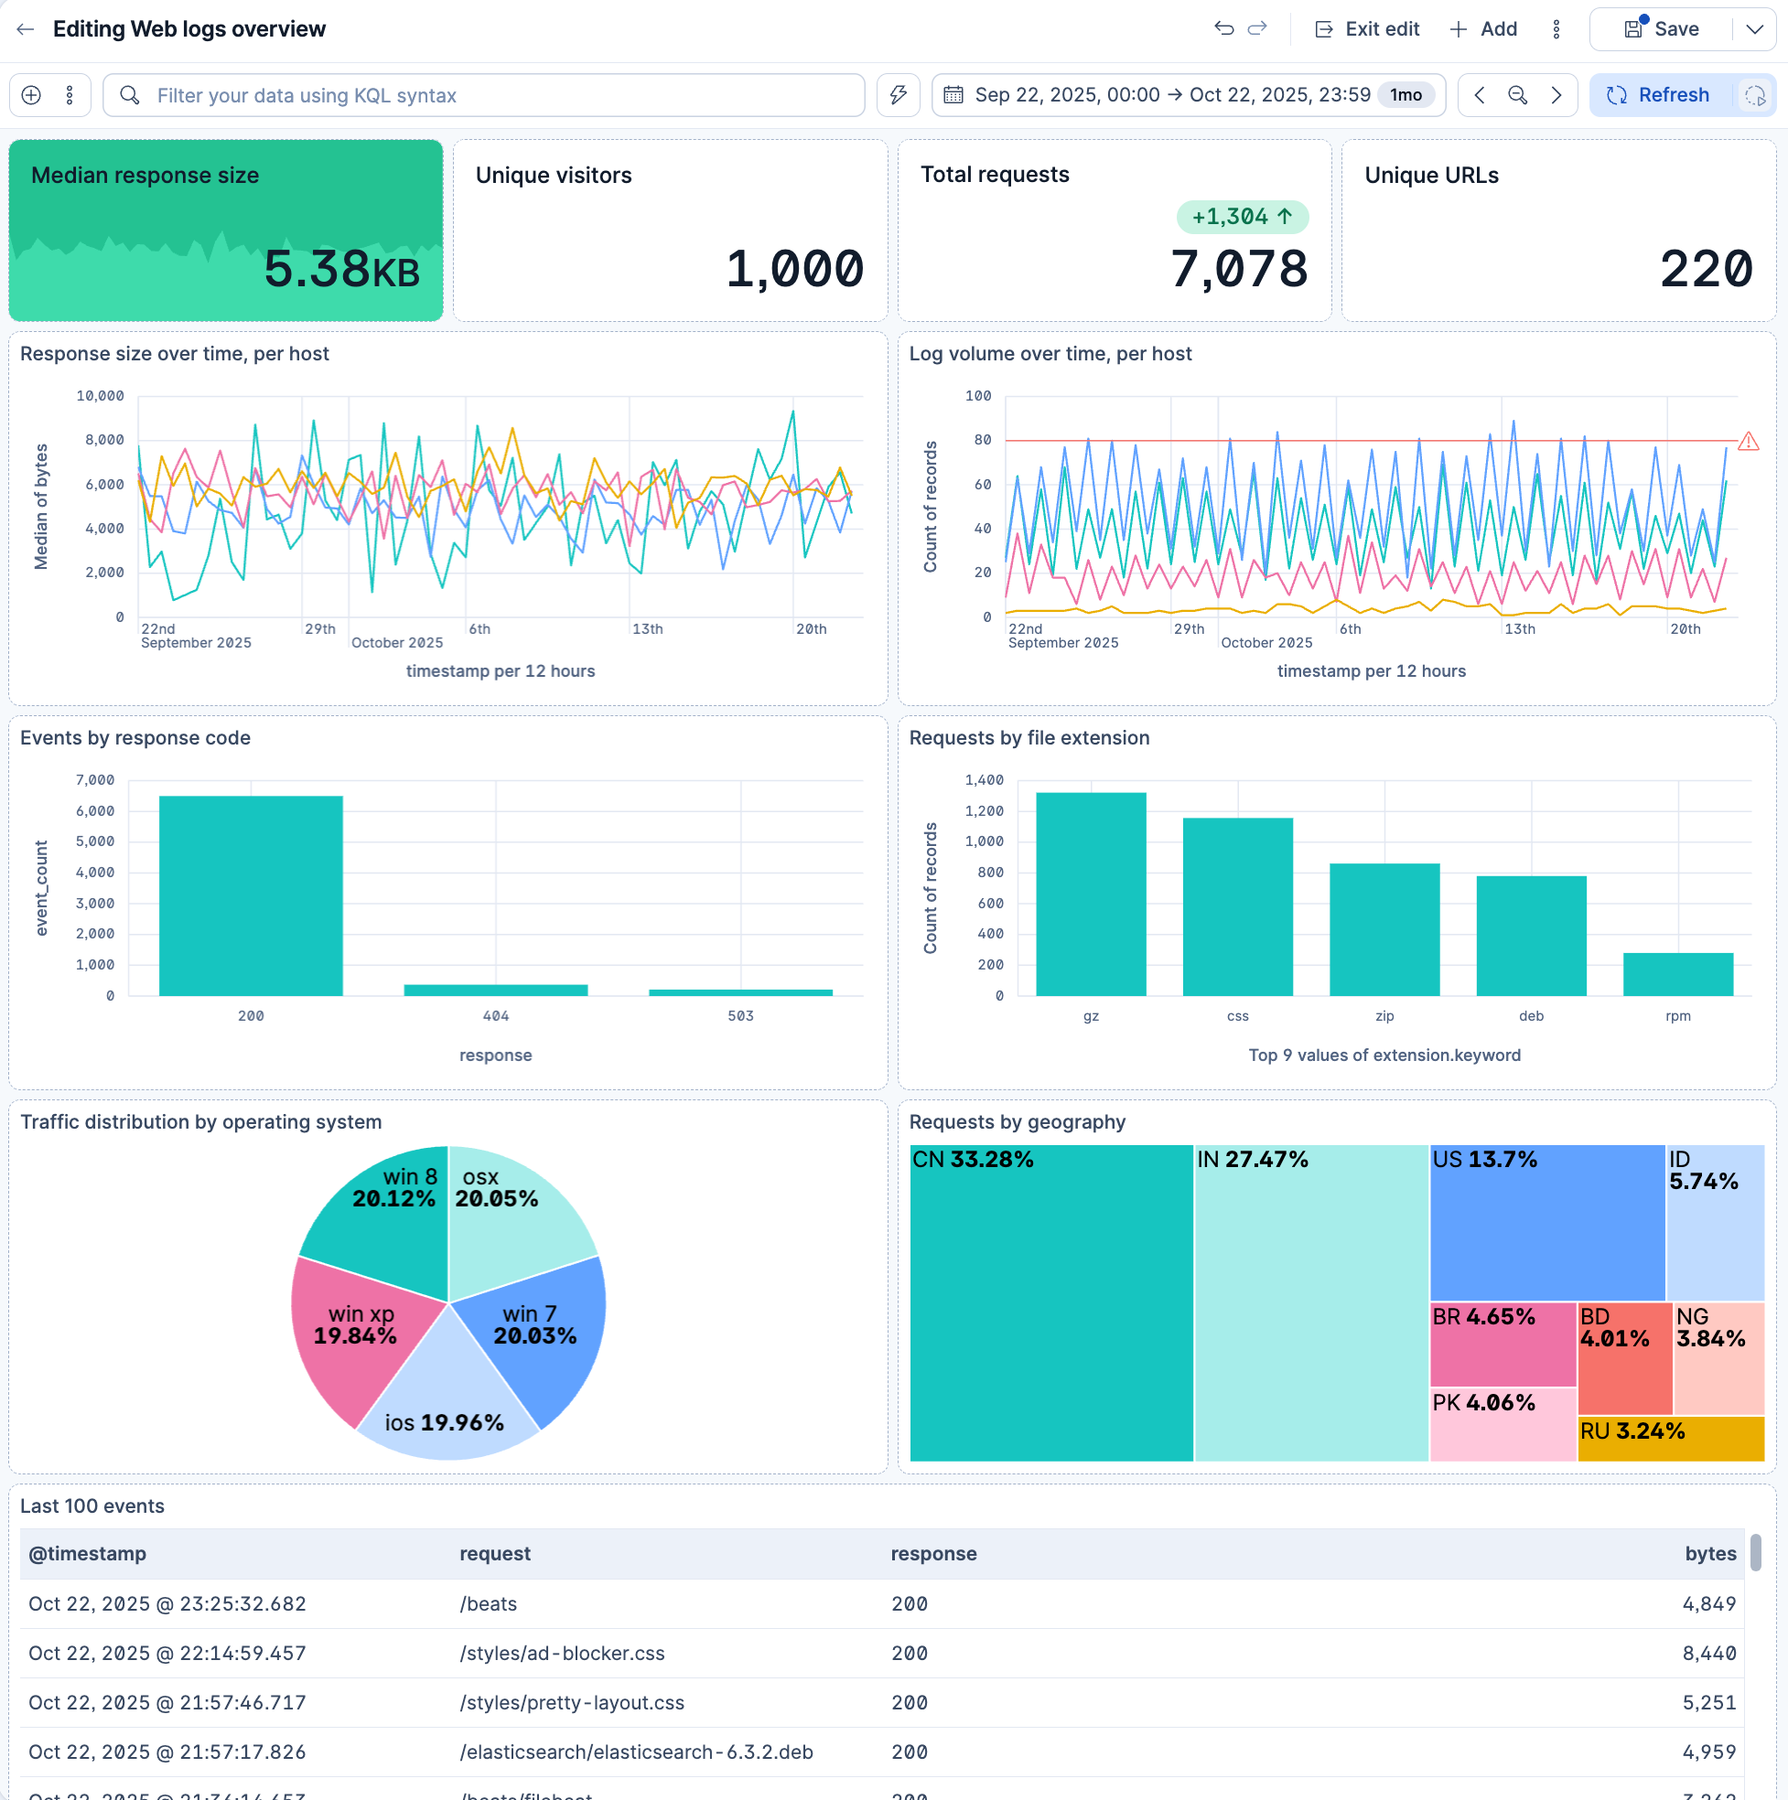Click the 1mo time range badge
This screenshot has height=1800, width=1788.
(x=1406, y=95)
